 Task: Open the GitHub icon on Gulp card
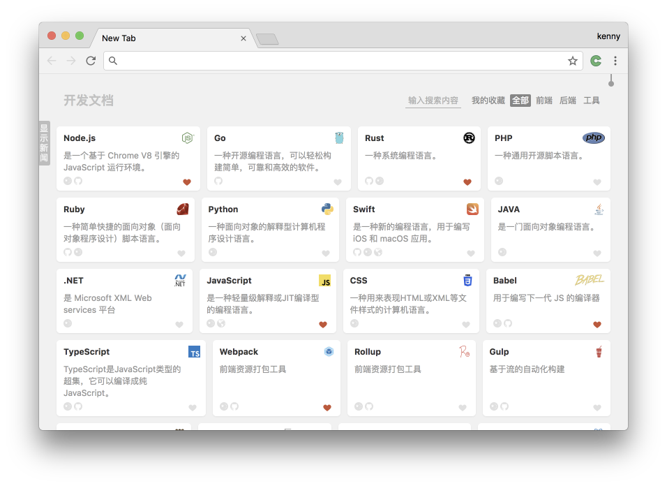click(x=504, y=406)
